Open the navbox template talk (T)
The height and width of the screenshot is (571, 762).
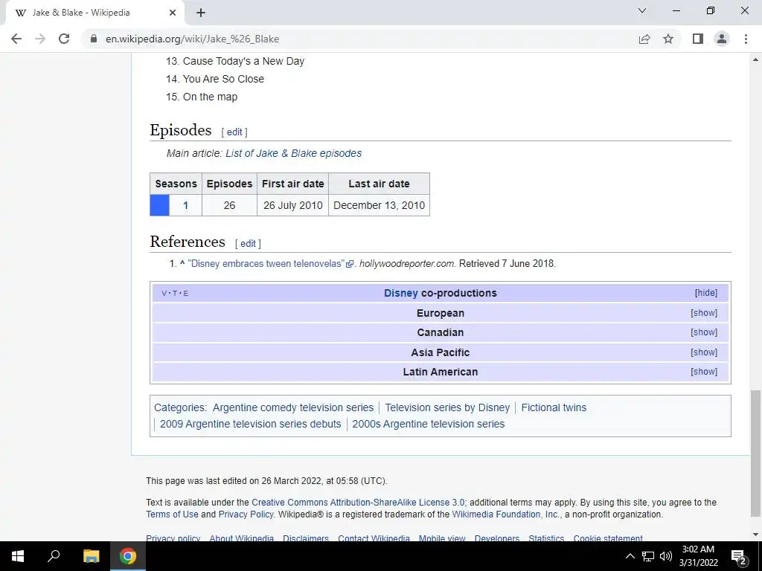(175, 293)
